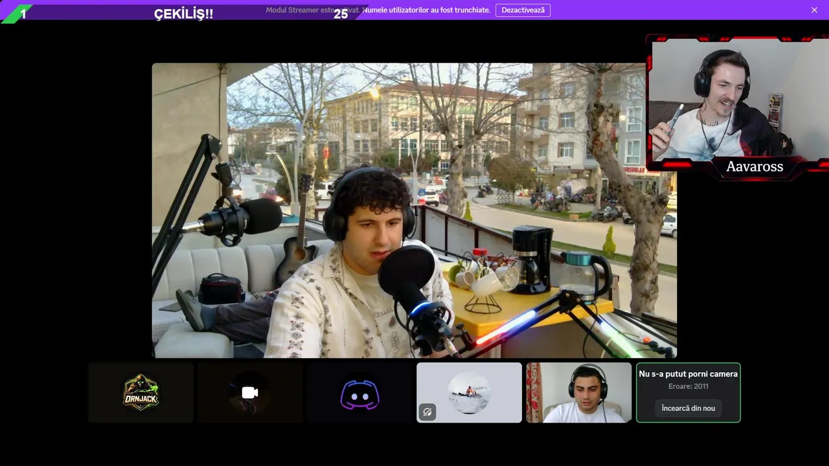This screenshot has width=829, height=466.
Task: Select the participant tile with the camera icon
Action: pos(250,393)
